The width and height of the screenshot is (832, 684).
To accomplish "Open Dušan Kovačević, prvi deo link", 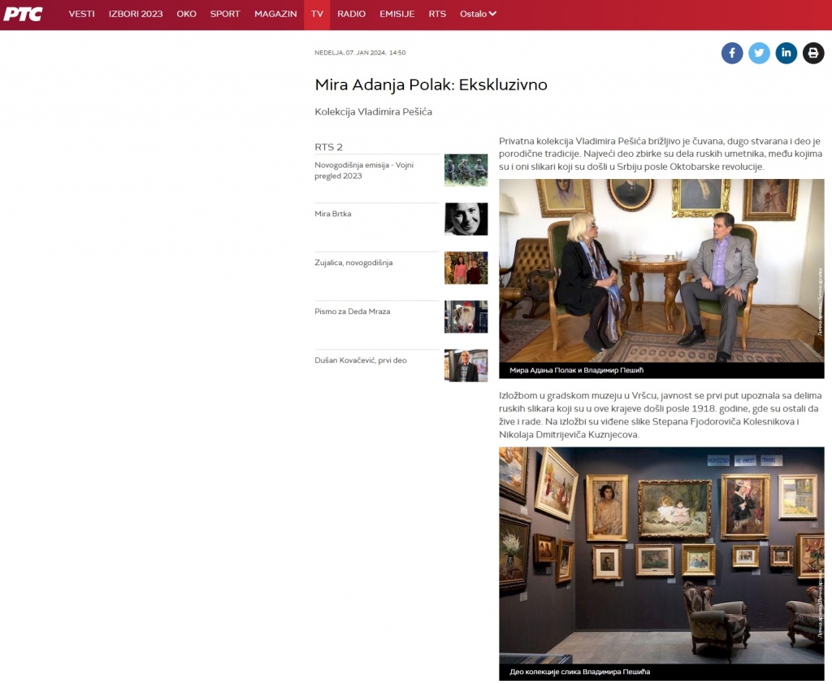I will point(361,360).
